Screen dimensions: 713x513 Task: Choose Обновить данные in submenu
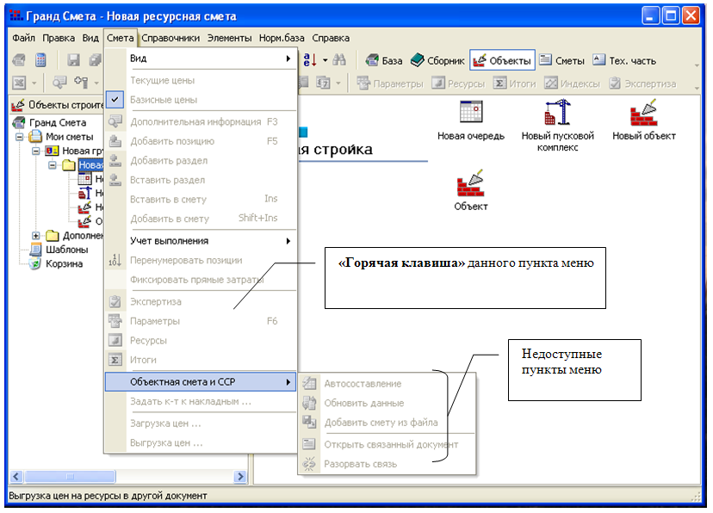pos(387,403)
